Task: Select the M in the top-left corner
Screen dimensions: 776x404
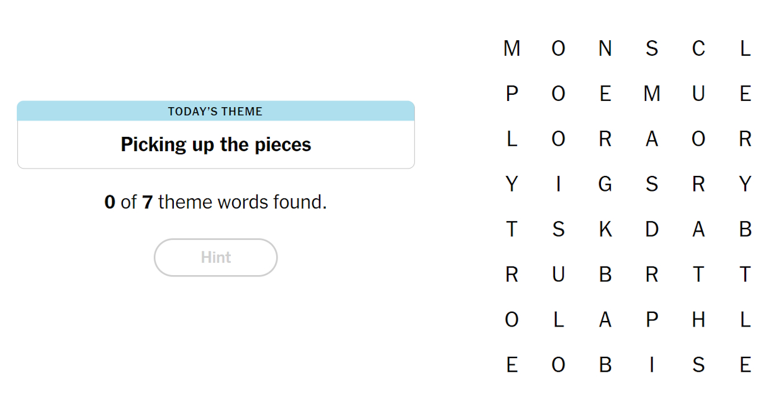Action: tap(512, 48)
